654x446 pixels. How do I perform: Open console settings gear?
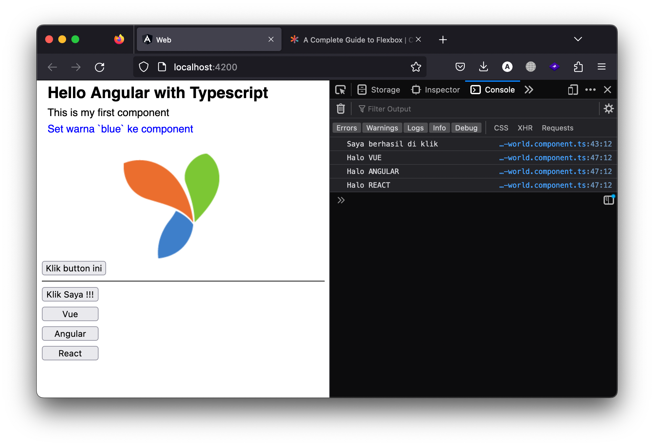point(609,109)
